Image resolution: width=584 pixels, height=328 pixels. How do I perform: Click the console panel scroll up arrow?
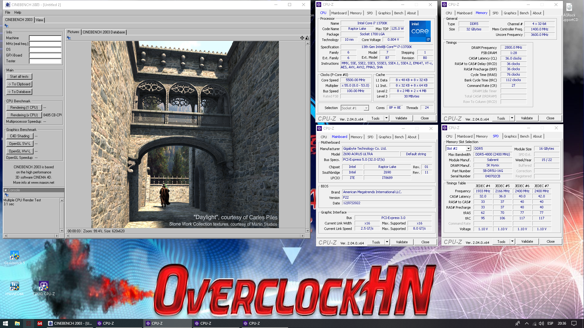click(62, 200)
